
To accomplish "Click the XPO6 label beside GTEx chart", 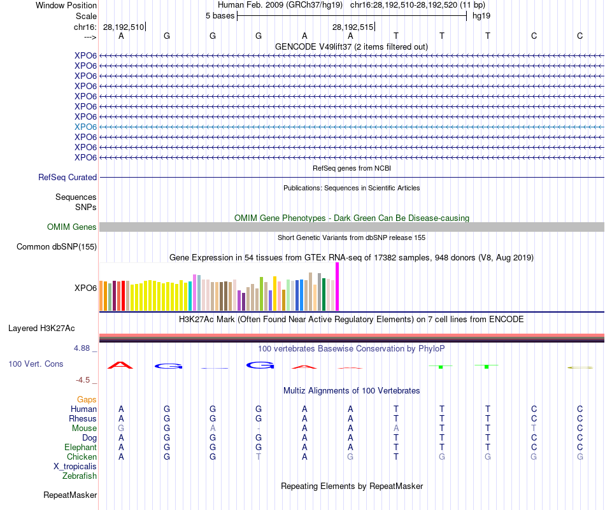I will (x=86, y=288).
